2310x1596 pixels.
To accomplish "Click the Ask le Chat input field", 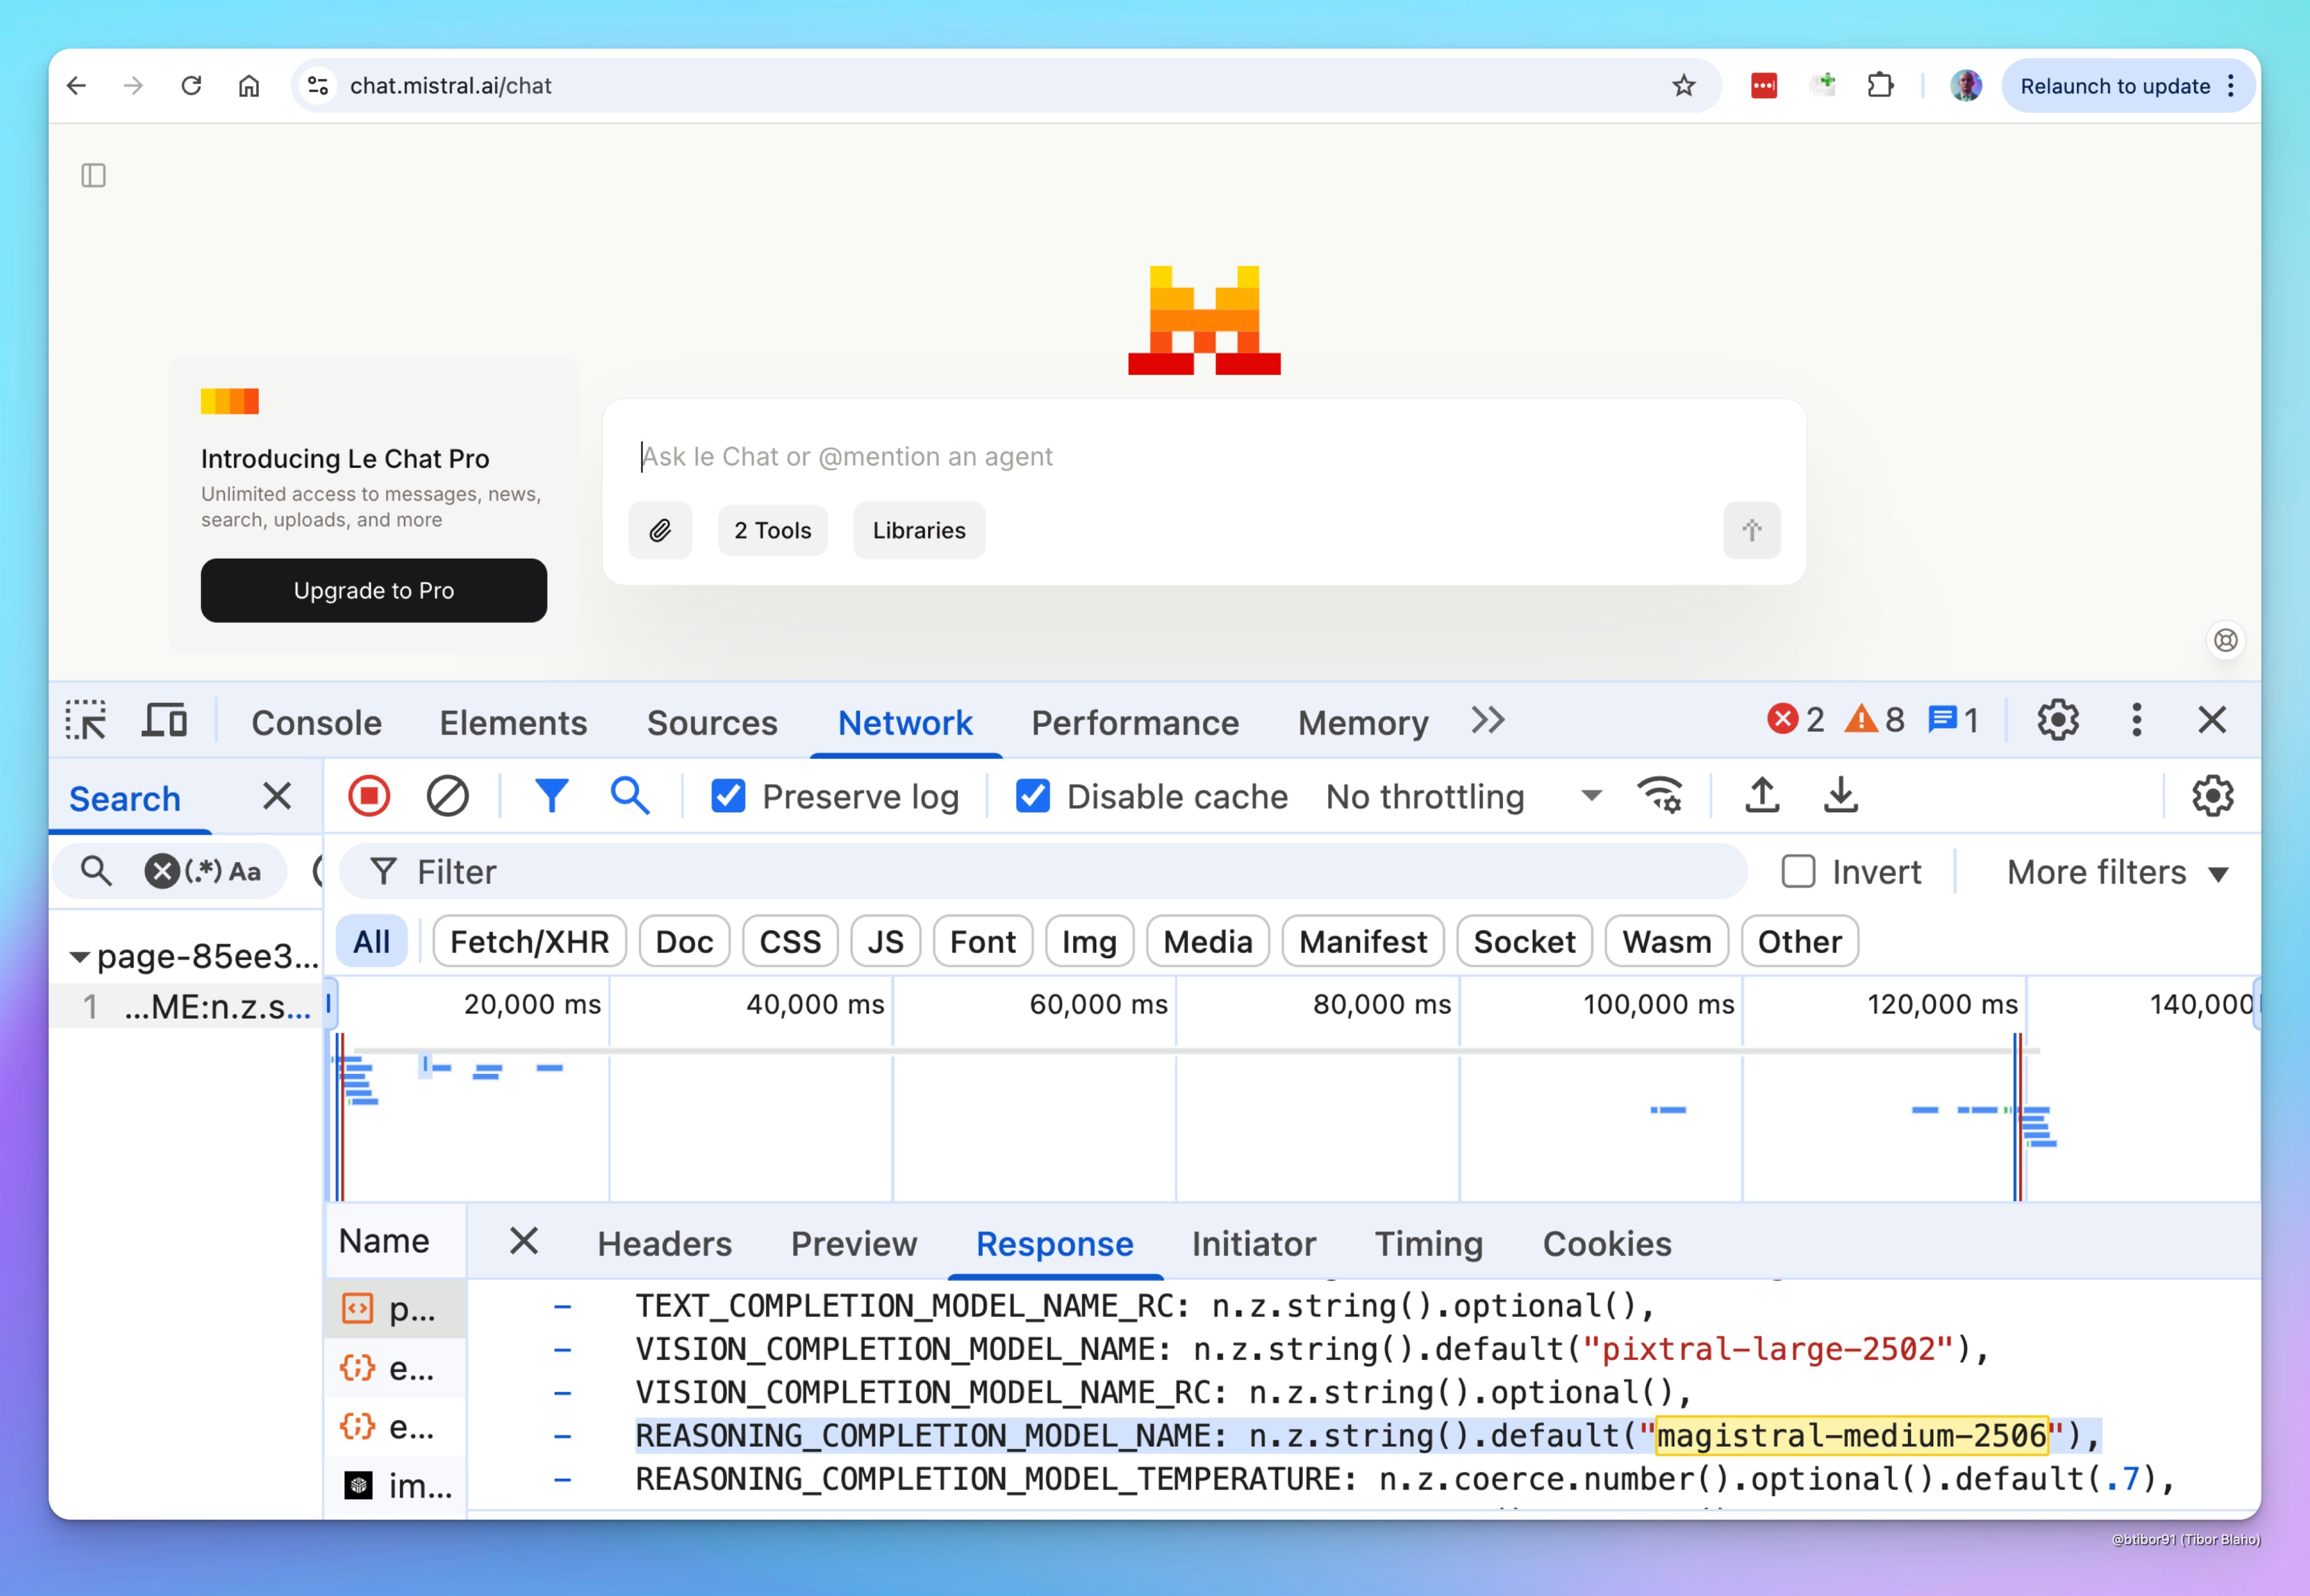I will click(1204, 457).
